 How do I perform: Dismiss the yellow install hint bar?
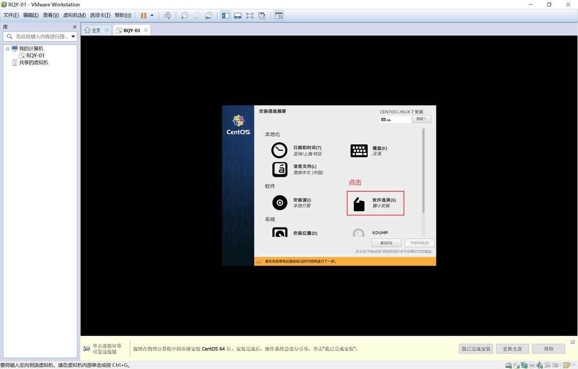pyautogui.click(x=573, y=342)
